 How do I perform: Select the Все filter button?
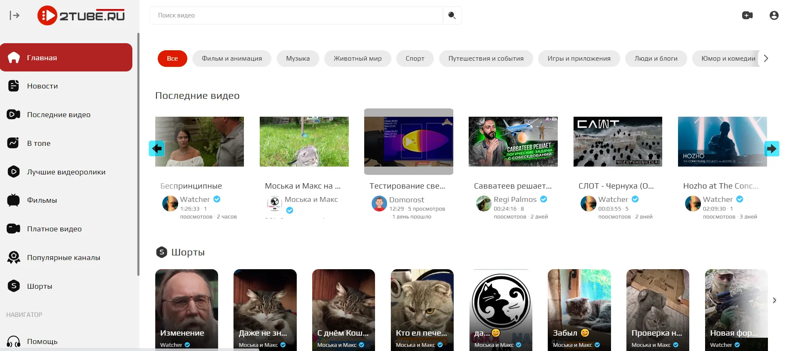pyautogui.click(x=172, y=59)
